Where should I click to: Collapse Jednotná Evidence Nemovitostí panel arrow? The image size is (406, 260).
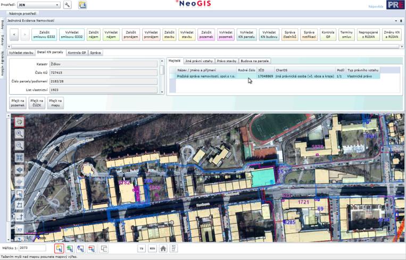(x=396, y=21)
